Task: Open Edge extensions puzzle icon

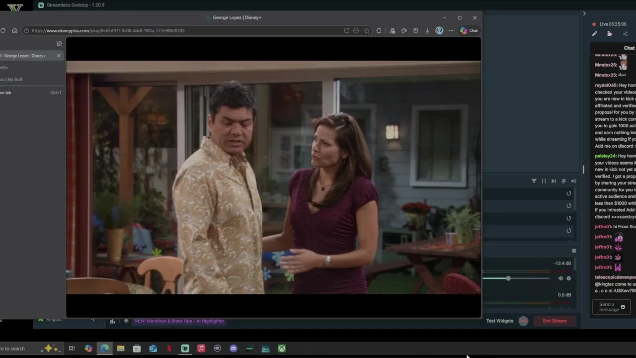Action: pos(379,30)
